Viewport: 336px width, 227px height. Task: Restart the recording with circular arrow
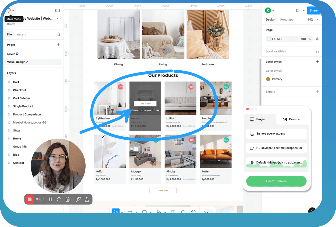point(59,199)
